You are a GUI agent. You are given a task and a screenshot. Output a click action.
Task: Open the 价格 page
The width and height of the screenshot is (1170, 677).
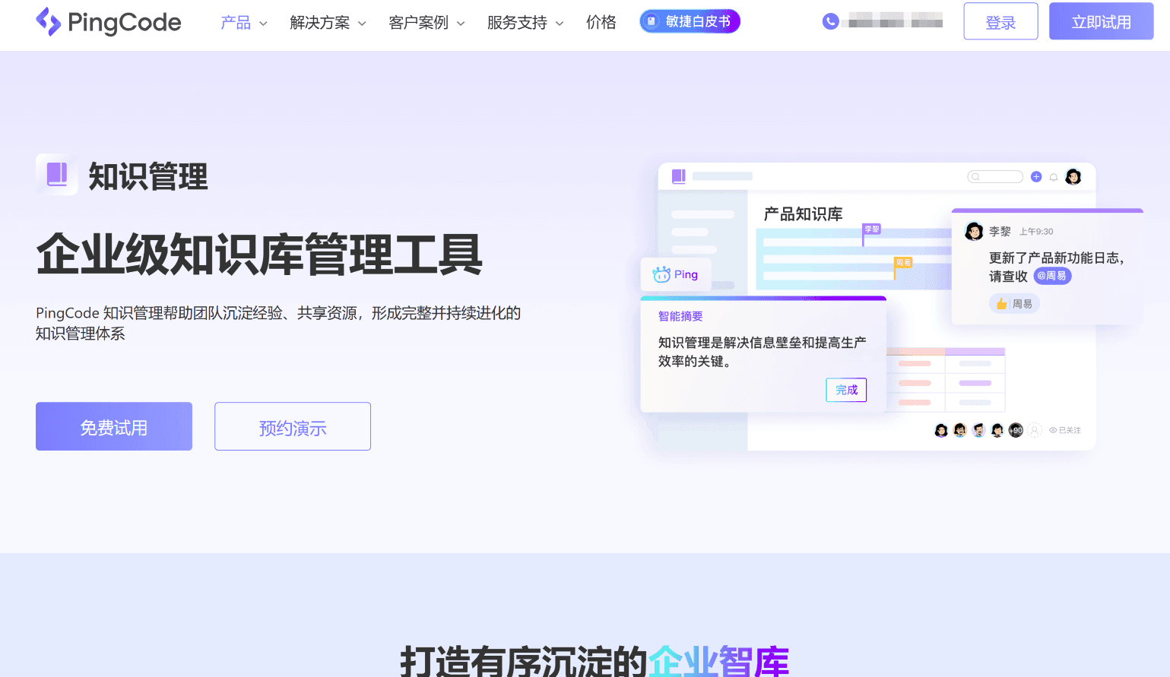tap(601, 23)
